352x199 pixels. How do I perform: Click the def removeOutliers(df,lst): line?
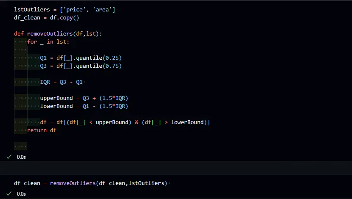[x=58, y=34]
